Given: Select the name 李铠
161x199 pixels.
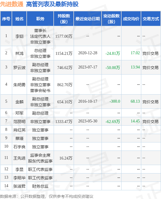Looking at the screenshot, I should coord(19,36).
